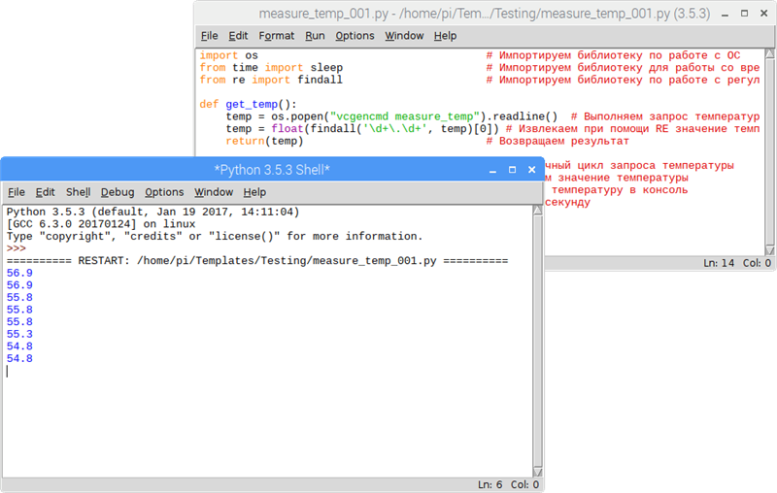
Task: Open the Run menu in the editor
Action: pyautogui.click(x=315, y=36)
